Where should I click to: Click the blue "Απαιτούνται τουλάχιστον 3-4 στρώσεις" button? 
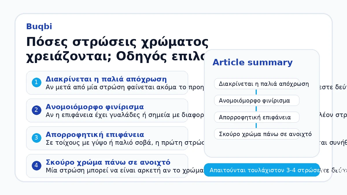262,170
